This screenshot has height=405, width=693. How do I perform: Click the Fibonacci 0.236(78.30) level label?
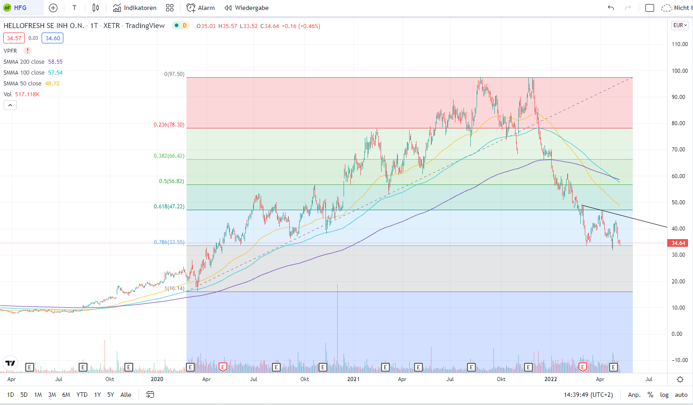(169, 125)
